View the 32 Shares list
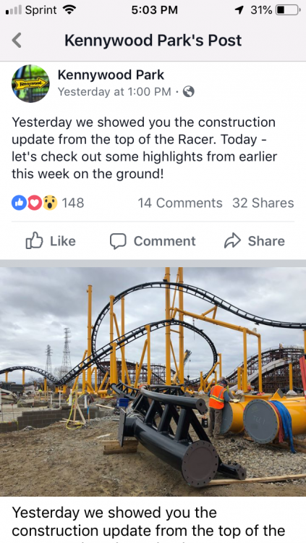 click(263, 203)
